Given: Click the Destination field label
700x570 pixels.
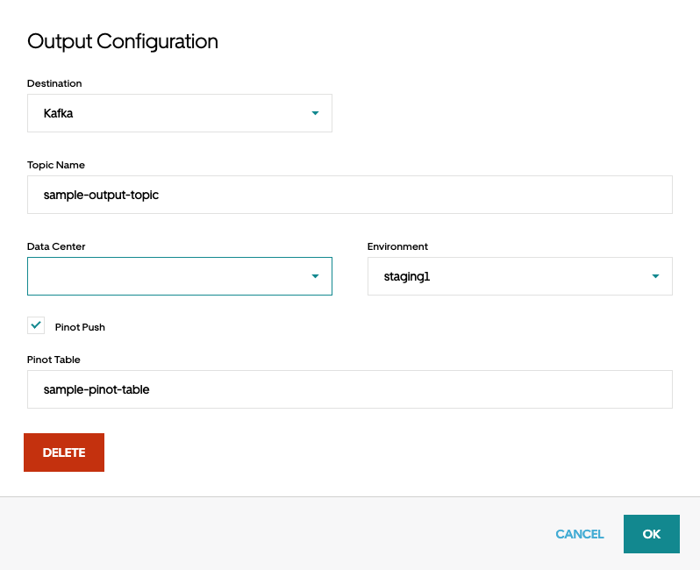Looking at the screenshot, I should pos(54,83).
